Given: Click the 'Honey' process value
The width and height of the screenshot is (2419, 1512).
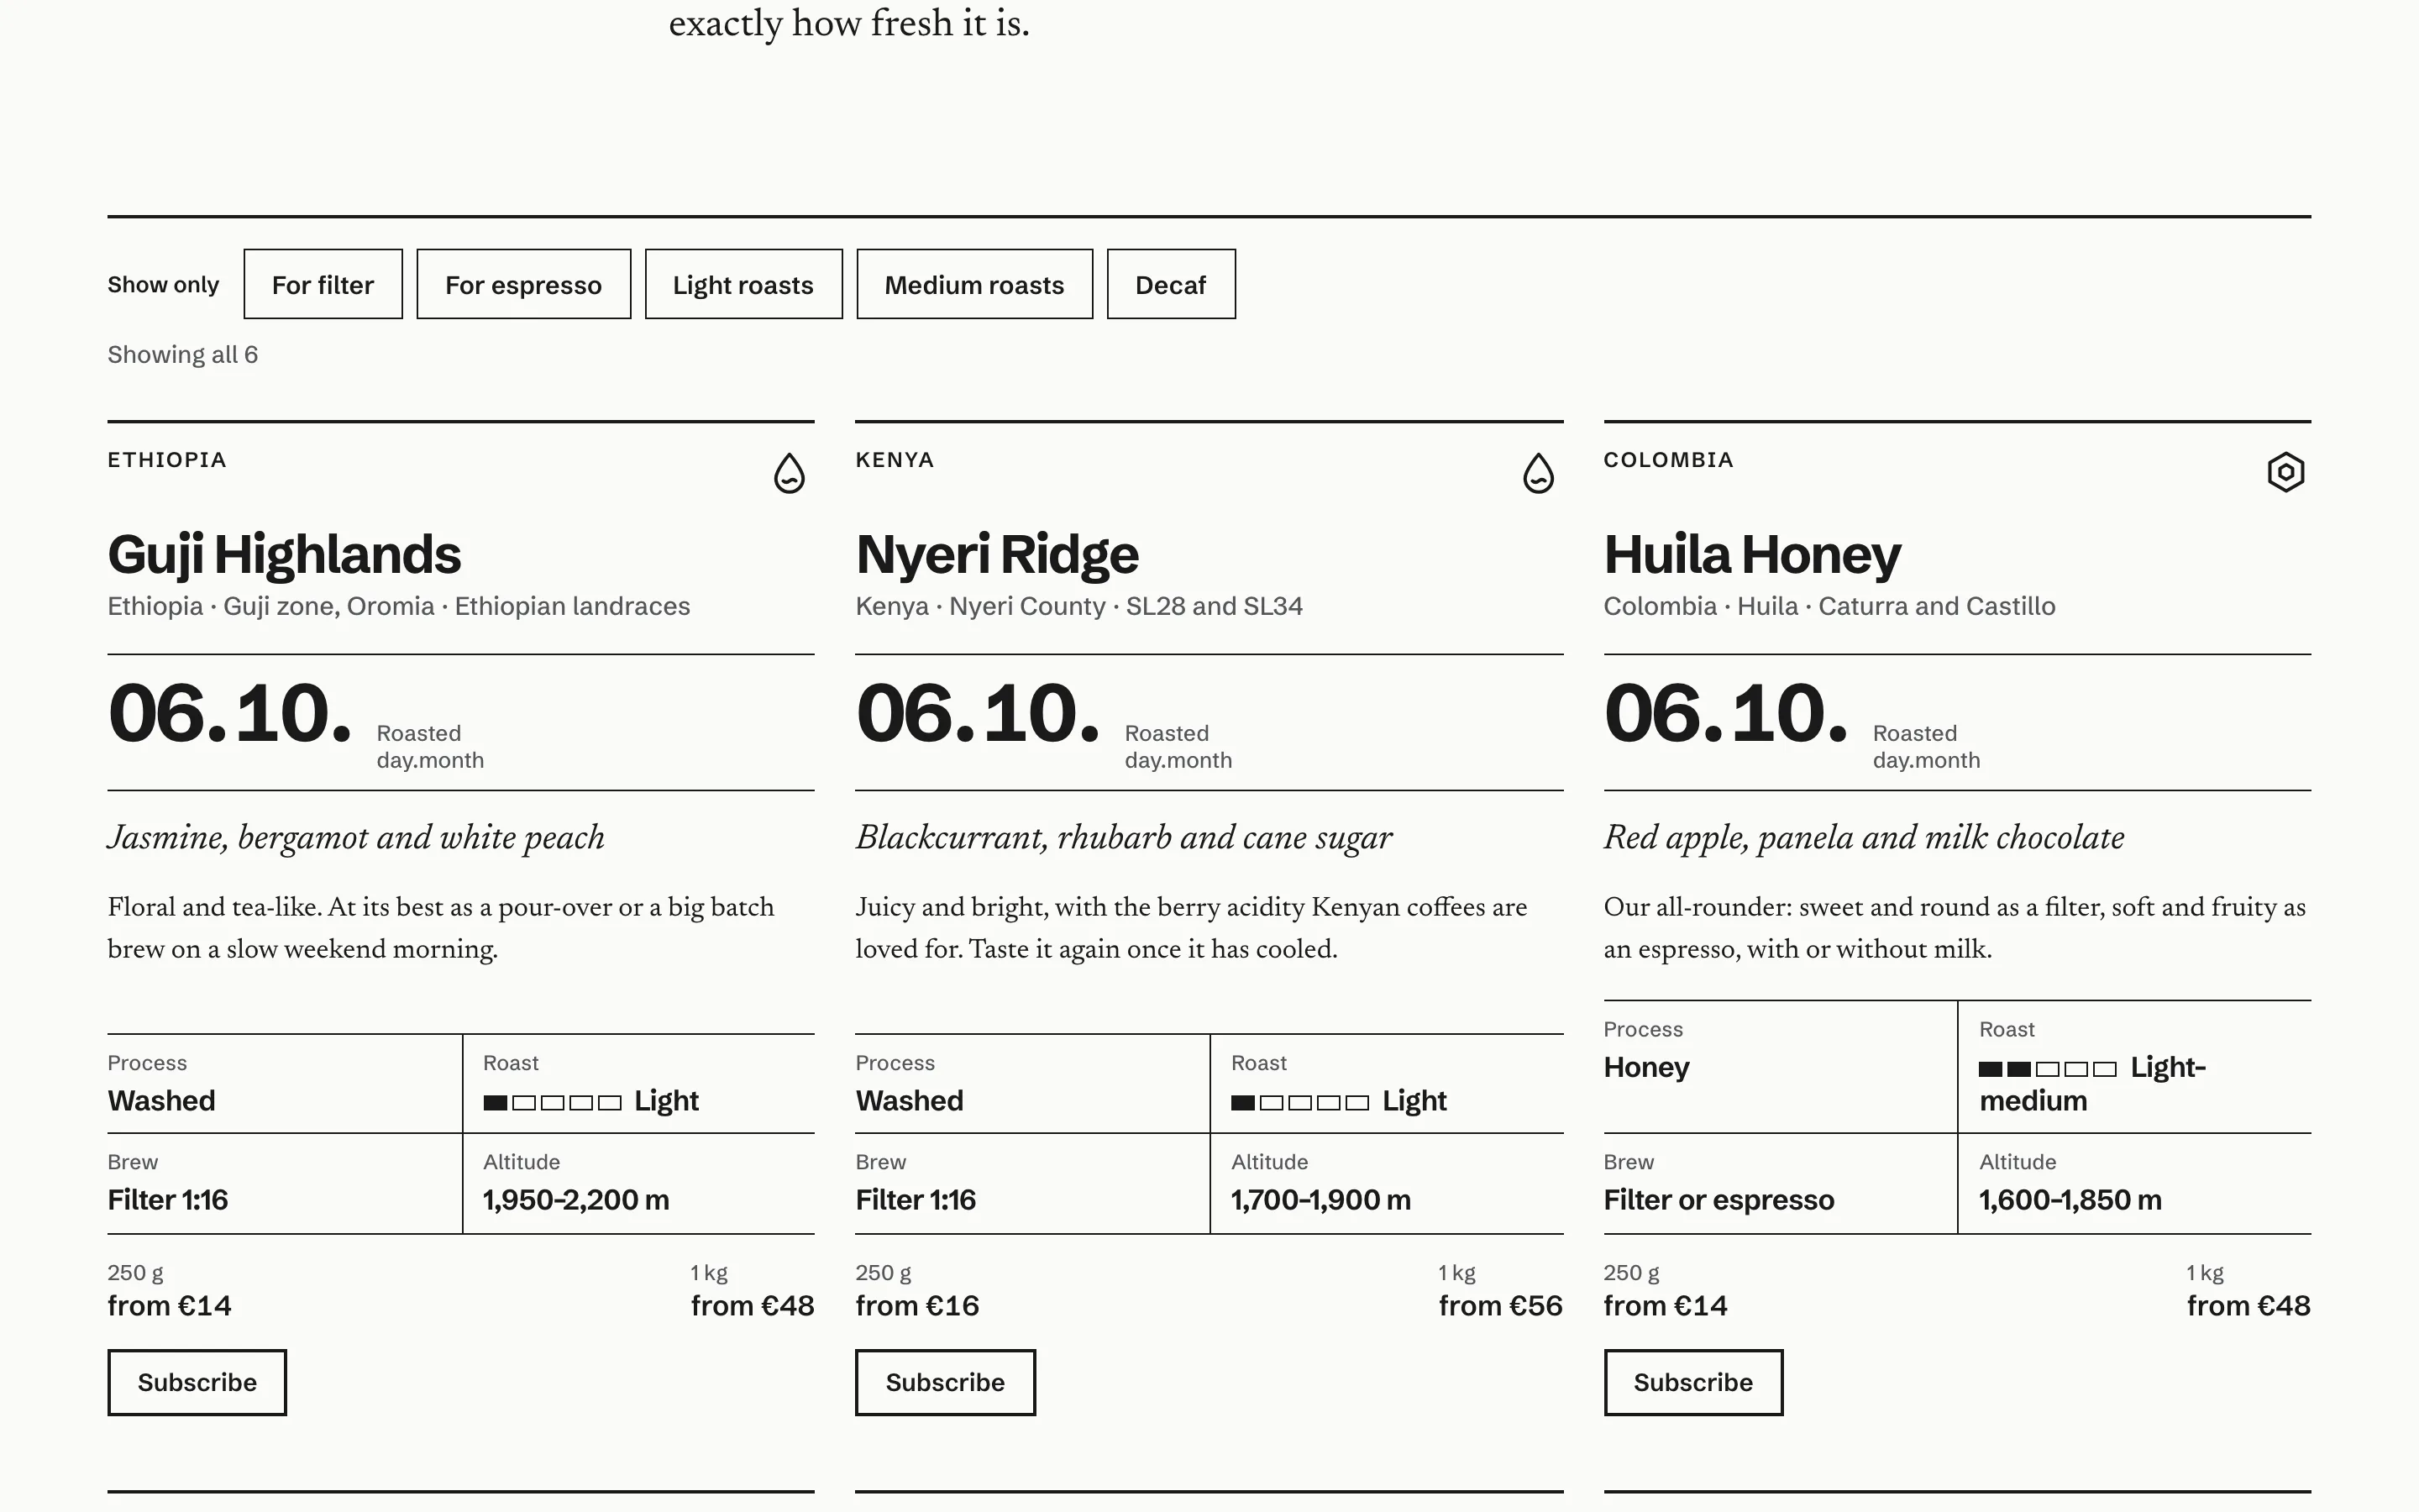Looking at the screenshot, I should point(1646,1068).
